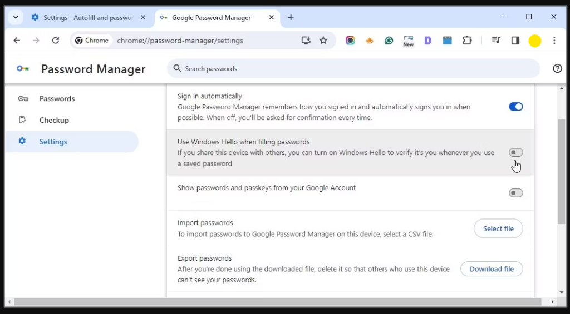Screen dimensions: 570x314
Task: Open help with the question mark icon
Action: (x=557, y=68)
